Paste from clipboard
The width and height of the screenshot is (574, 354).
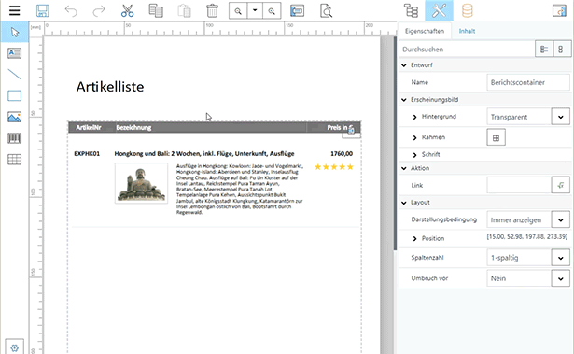184,10
